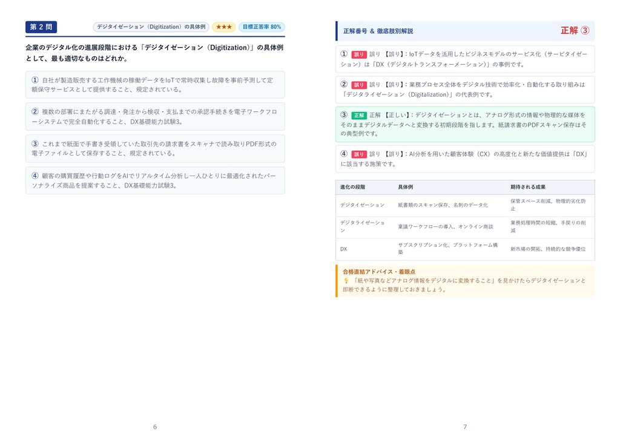The image size is (620, 440).
Task: Click the highlighted explanation ③ box
Action: 465,124
